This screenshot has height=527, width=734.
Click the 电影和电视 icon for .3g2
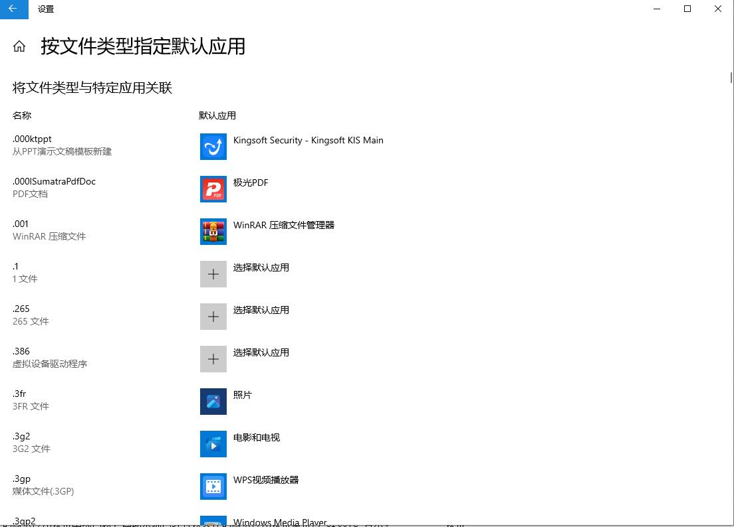213,443
